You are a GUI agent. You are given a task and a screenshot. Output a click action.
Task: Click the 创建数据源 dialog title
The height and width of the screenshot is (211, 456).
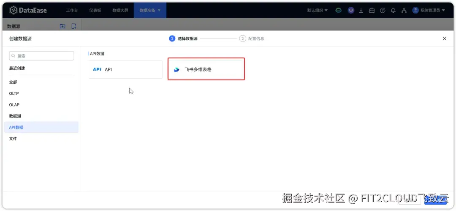[20, 38]
